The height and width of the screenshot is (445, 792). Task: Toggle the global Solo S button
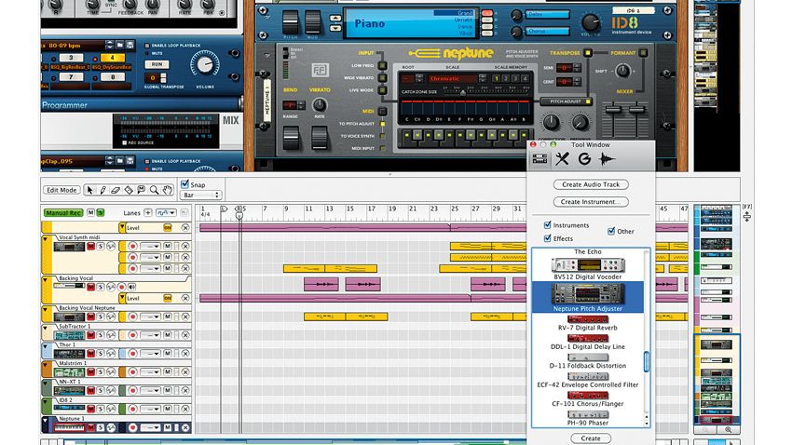click(x=100, y=213)
